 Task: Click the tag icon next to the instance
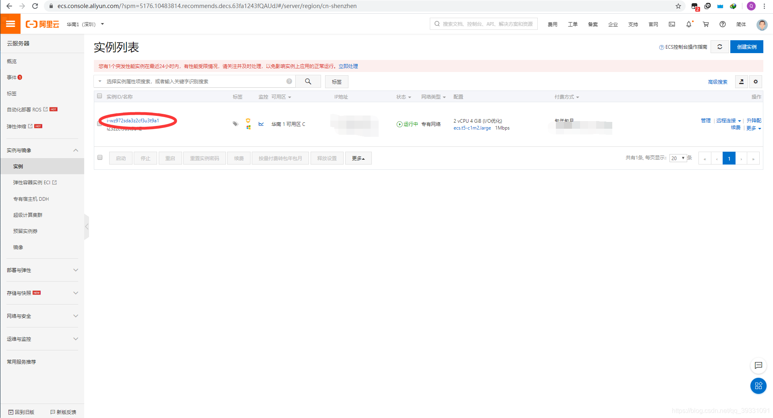(x=236, y=124)
